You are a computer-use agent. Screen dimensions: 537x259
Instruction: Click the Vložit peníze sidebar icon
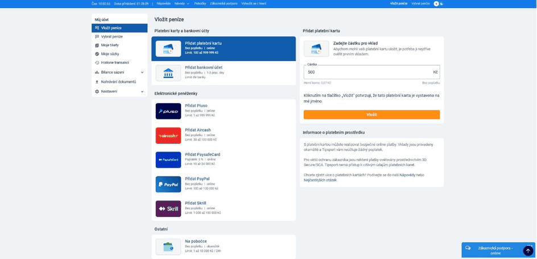97,28
